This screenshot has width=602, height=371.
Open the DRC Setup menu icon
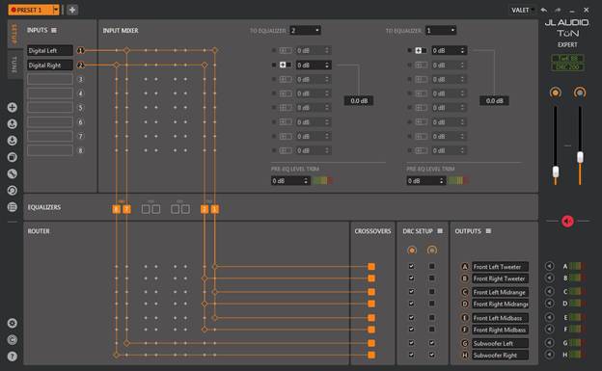click(440, 231)
